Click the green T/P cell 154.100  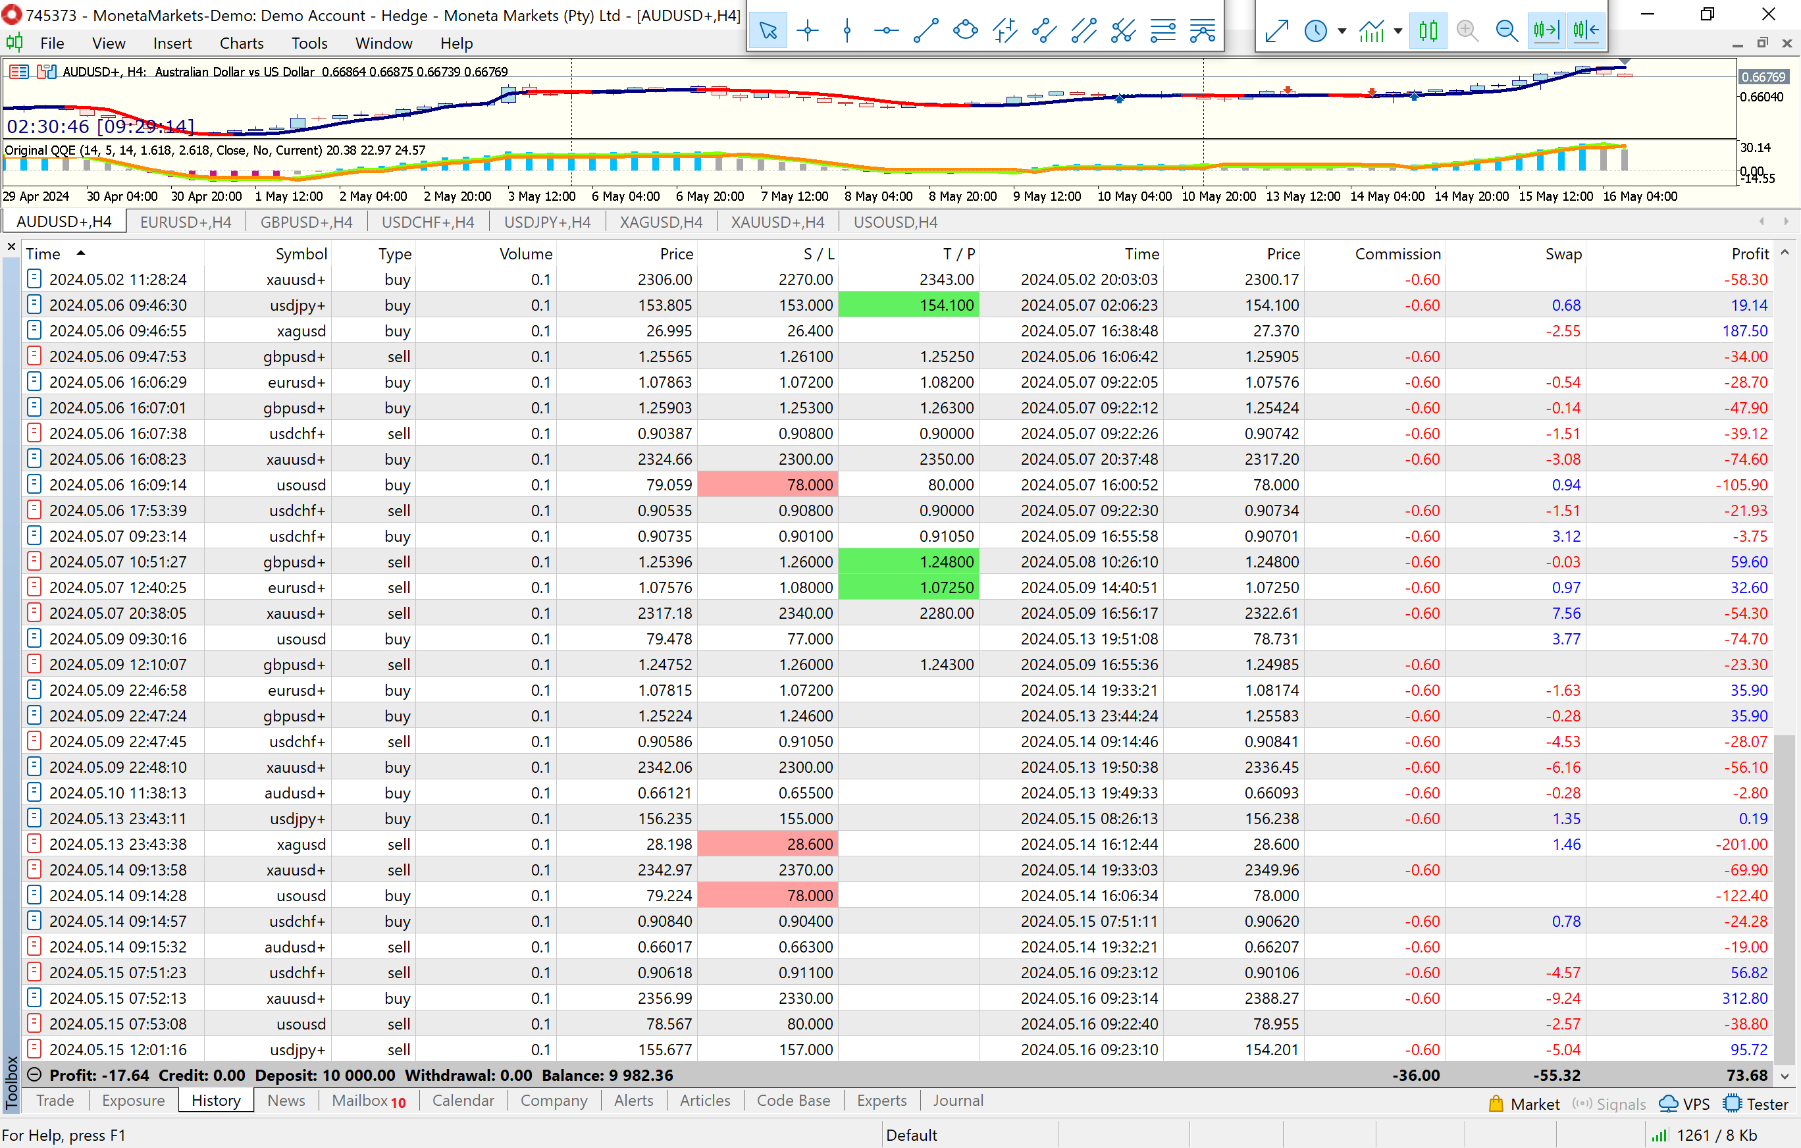click(908, 305)
